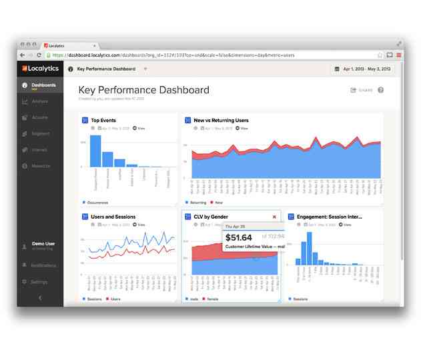The image size is (421, 348).
Task: Click Engagement Session widget settings gear
Action: [x=298, y=225]
